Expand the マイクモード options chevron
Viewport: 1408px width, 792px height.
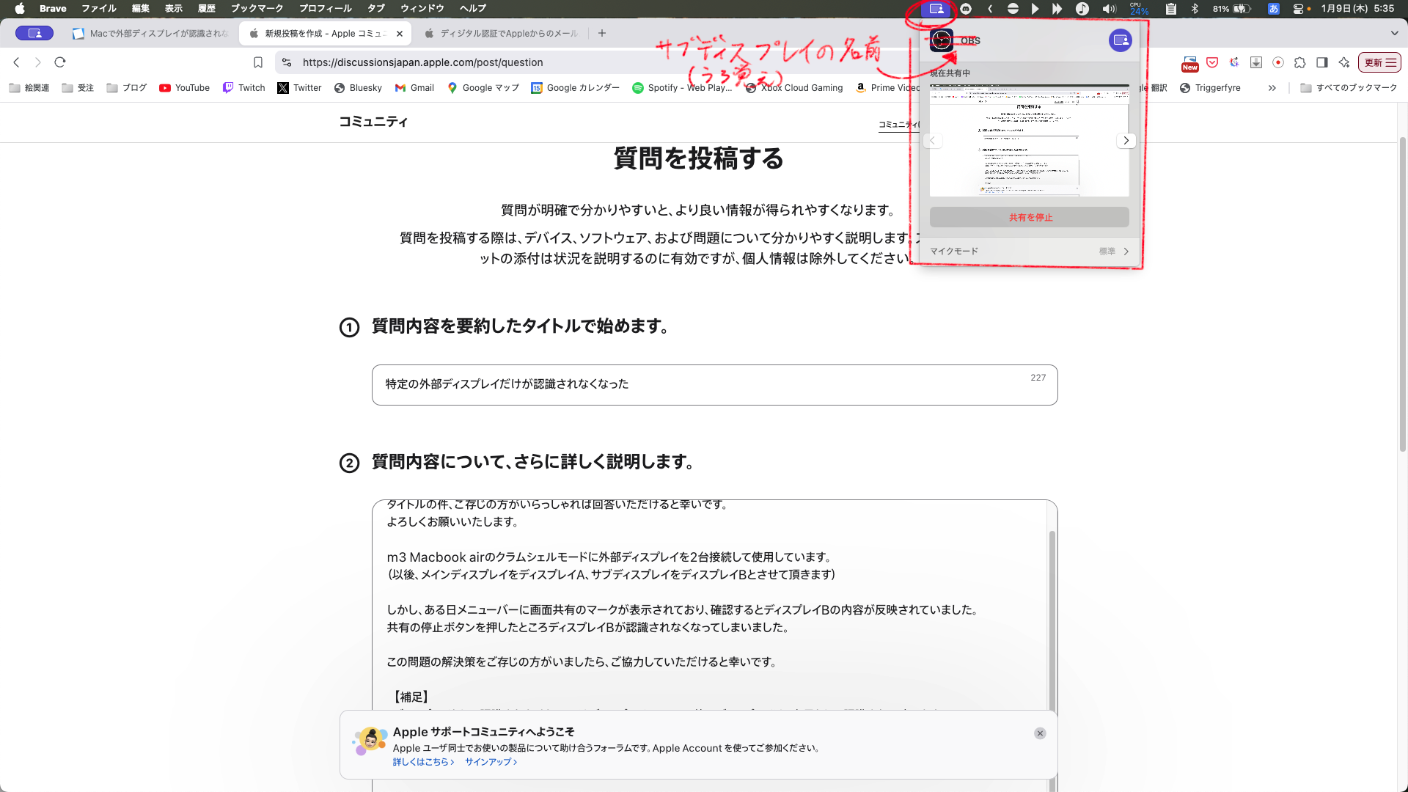[x=1126, y=252]
